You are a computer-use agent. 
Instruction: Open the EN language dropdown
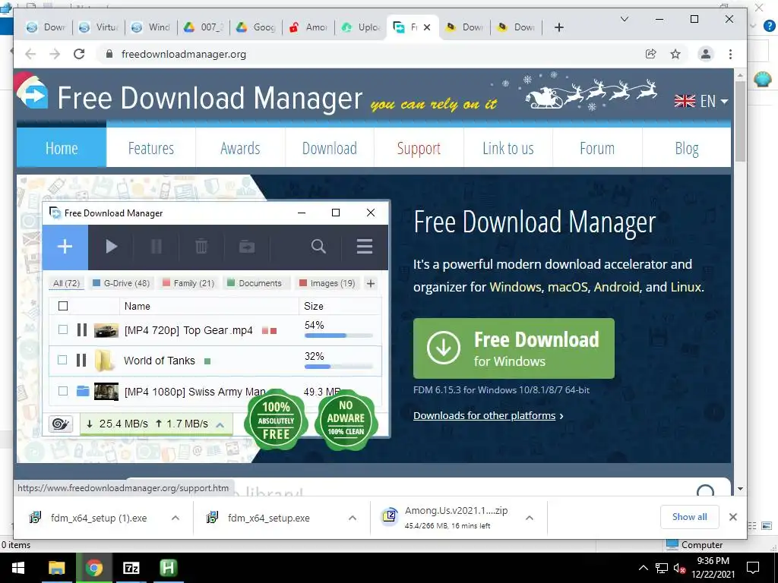701,101
